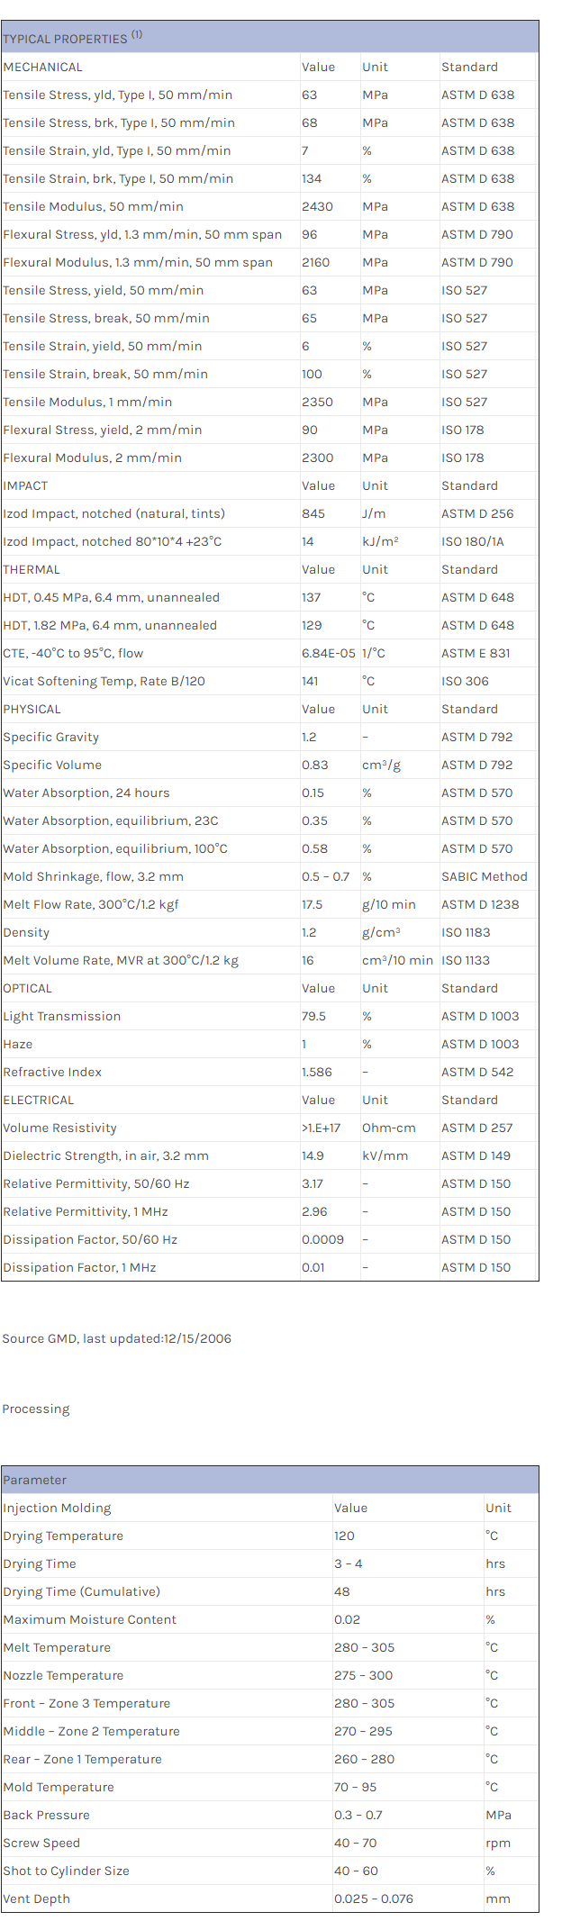Screen dimensions: 562x1921
Task: Select the Specific Gravity row label
Action: (x=51, y=737)
